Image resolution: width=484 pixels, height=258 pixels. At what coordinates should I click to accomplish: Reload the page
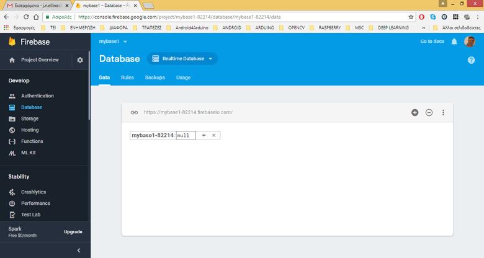[x=26, y=17]
